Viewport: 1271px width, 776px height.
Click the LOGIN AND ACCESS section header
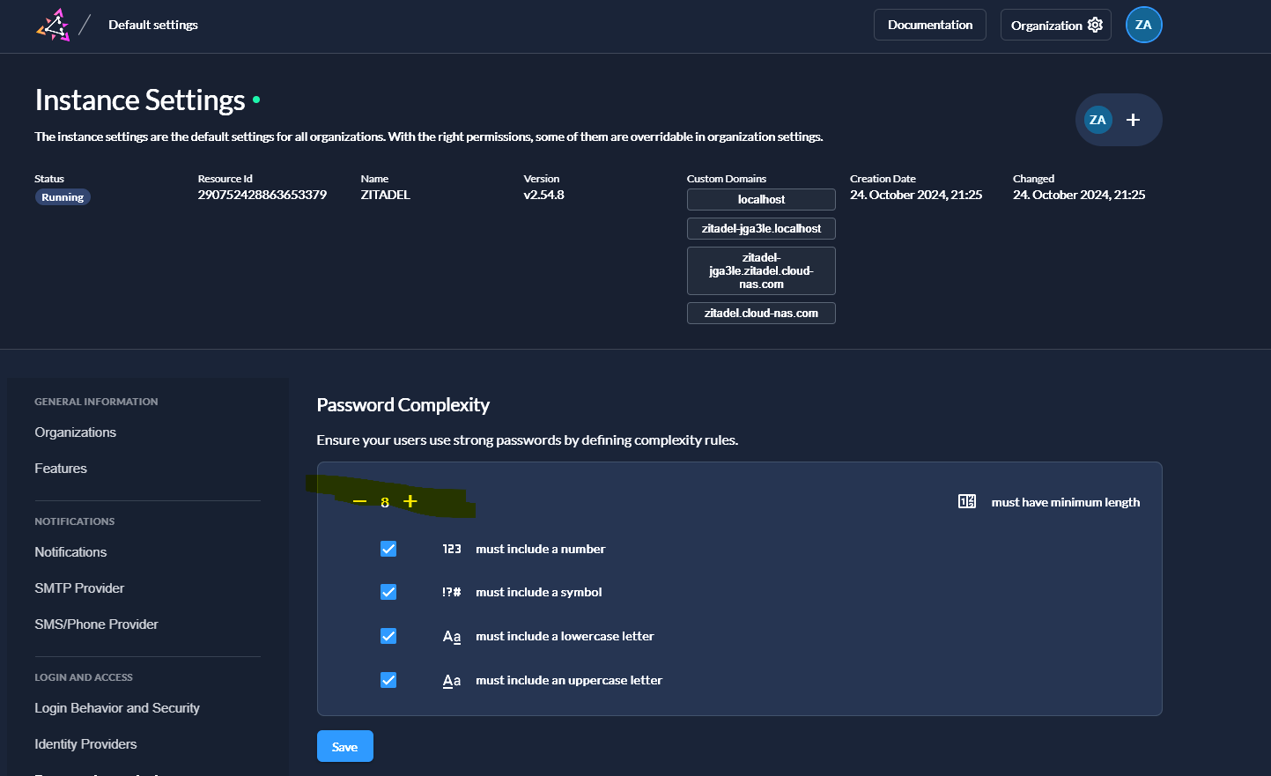point(84,677)
